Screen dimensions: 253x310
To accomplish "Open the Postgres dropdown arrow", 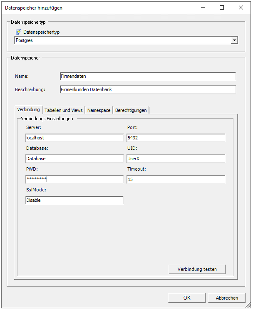I will click(x=234, y=40).
